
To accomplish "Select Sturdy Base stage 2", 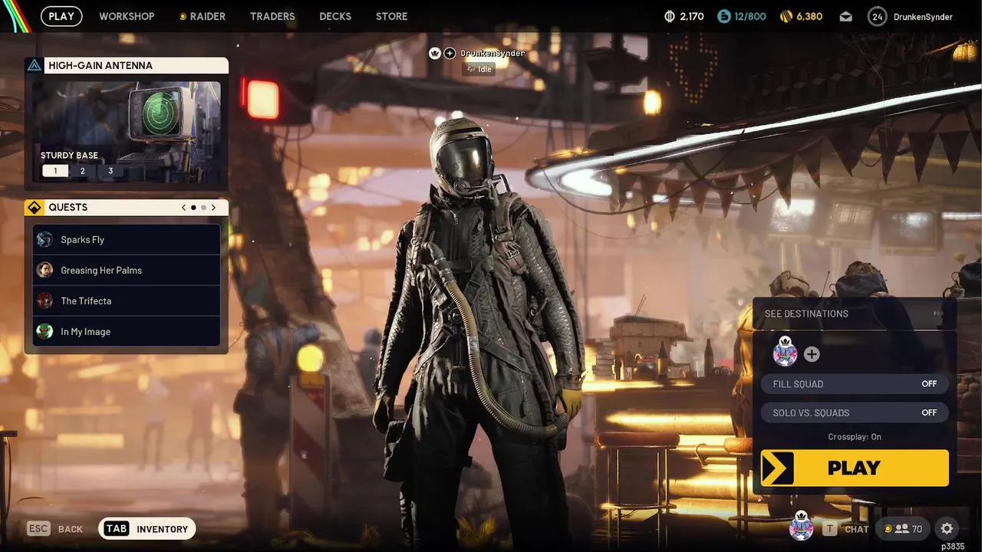I will click(83, 171).
